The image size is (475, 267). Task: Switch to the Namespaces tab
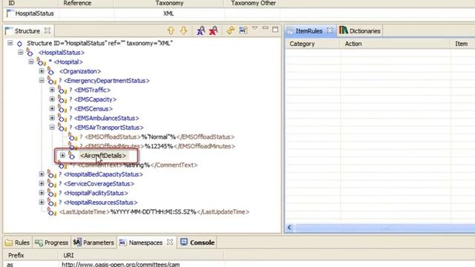click(146, 243)
